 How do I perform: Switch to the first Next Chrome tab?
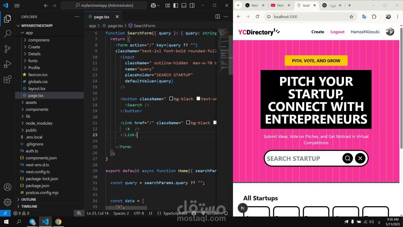(x=255, y=5)
